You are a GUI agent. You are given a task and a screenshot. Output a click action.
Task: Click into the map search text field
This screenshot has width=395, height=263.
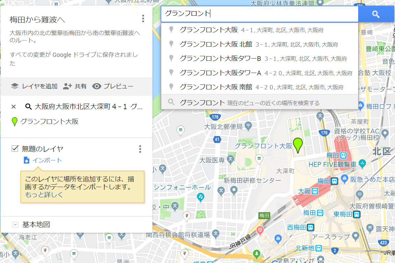[259, 14]
